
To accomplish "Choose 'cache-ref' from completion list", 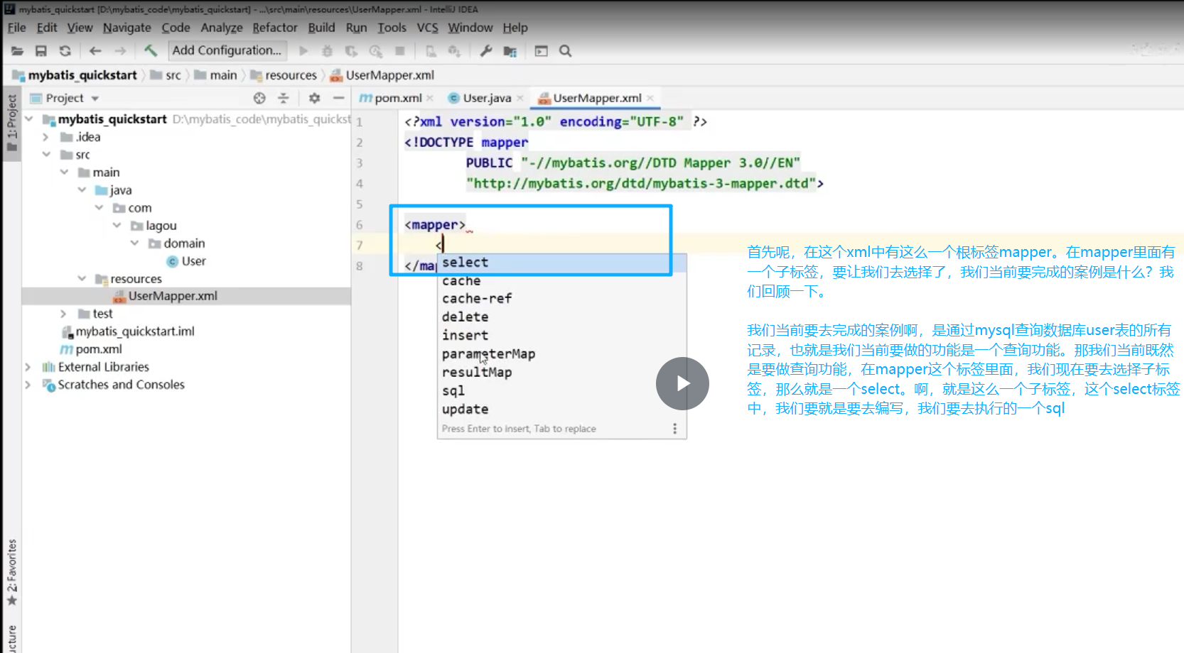I will [561, 299].
